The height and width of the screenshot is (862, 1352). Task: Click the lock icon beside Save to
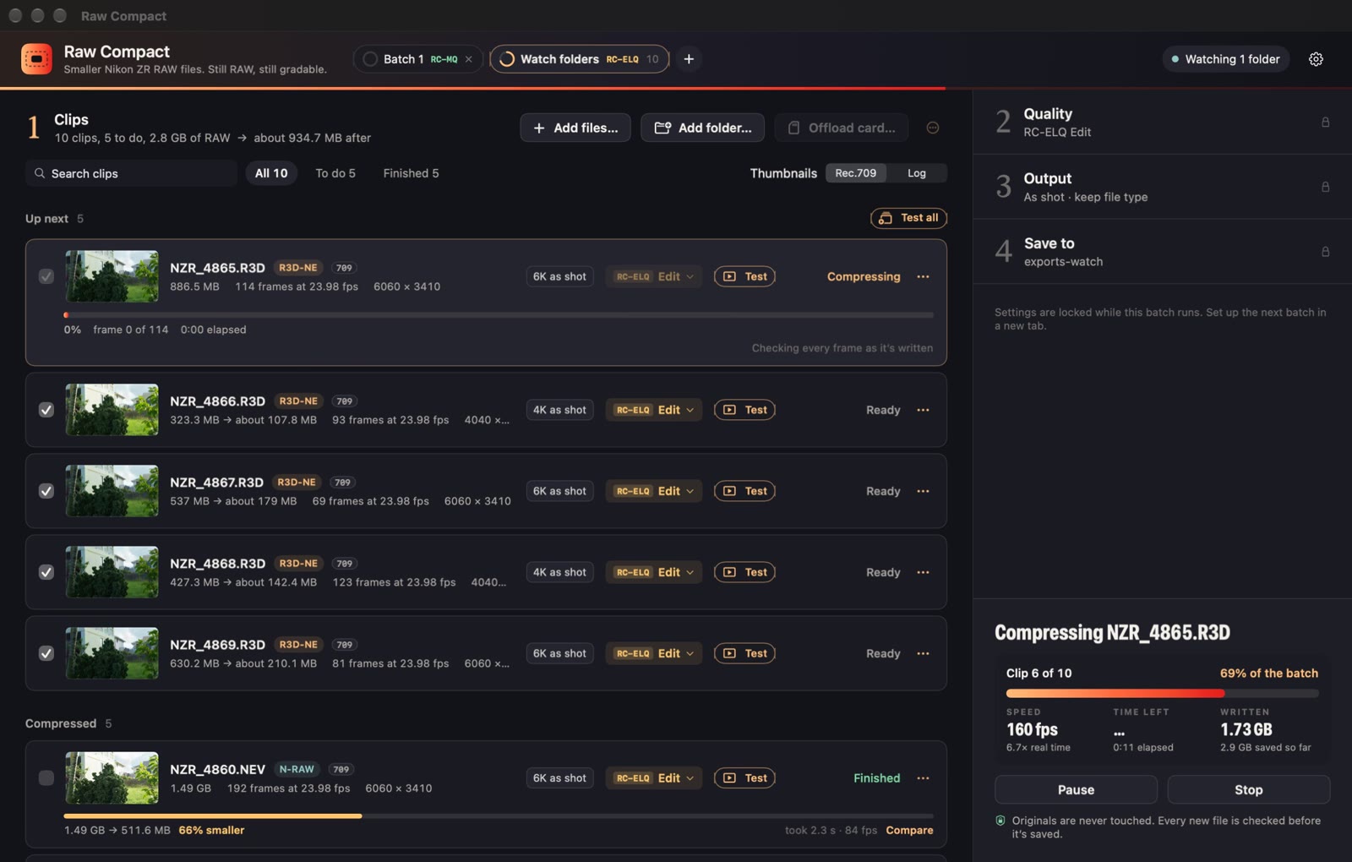pos(1325,252)
